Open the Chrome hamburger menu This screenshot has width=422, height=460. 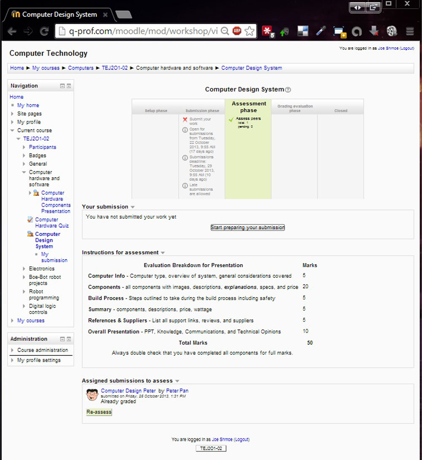click(x=409, y=31)
